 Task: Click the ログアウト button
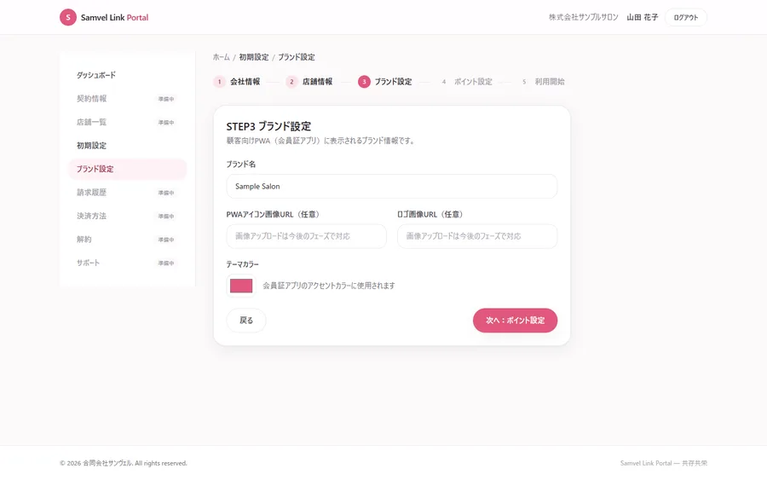click(x=686, y=18)
